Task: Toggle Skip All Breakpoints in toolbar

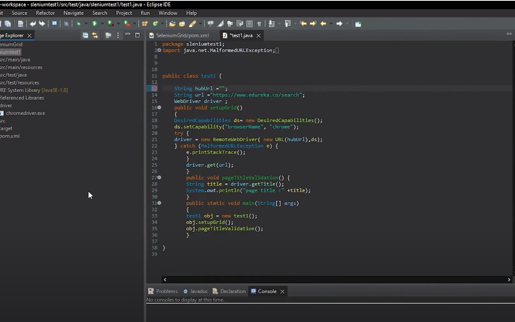Action: (66, 24)
